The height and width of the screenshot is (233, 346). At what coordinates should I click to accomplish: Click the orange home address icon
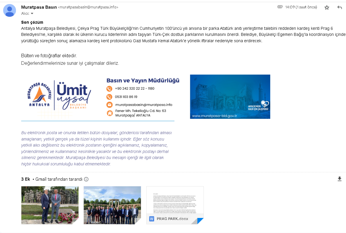tap(109, 113)
